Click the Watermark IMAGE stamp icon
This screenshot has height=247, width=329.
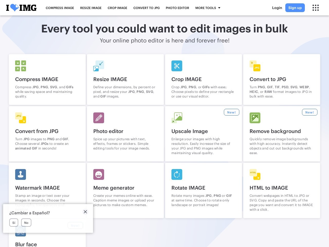21,174
